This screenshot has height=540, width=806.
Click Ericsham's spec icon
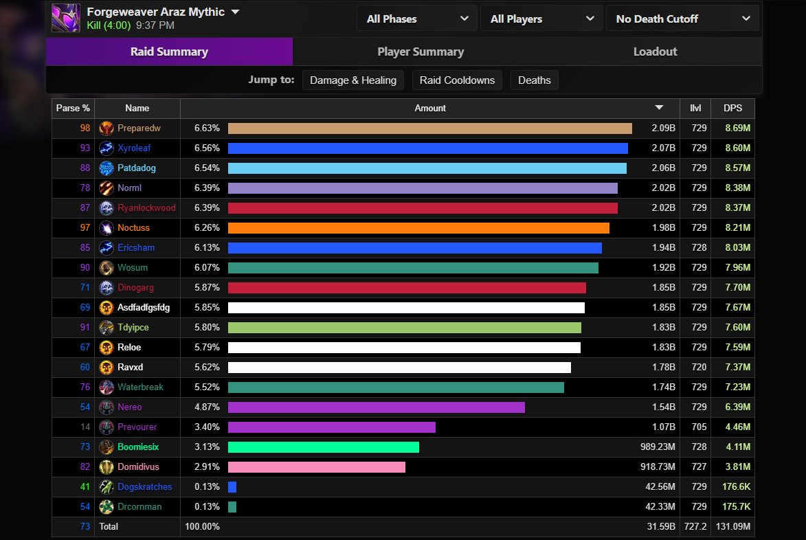click(x=107, y=247)
